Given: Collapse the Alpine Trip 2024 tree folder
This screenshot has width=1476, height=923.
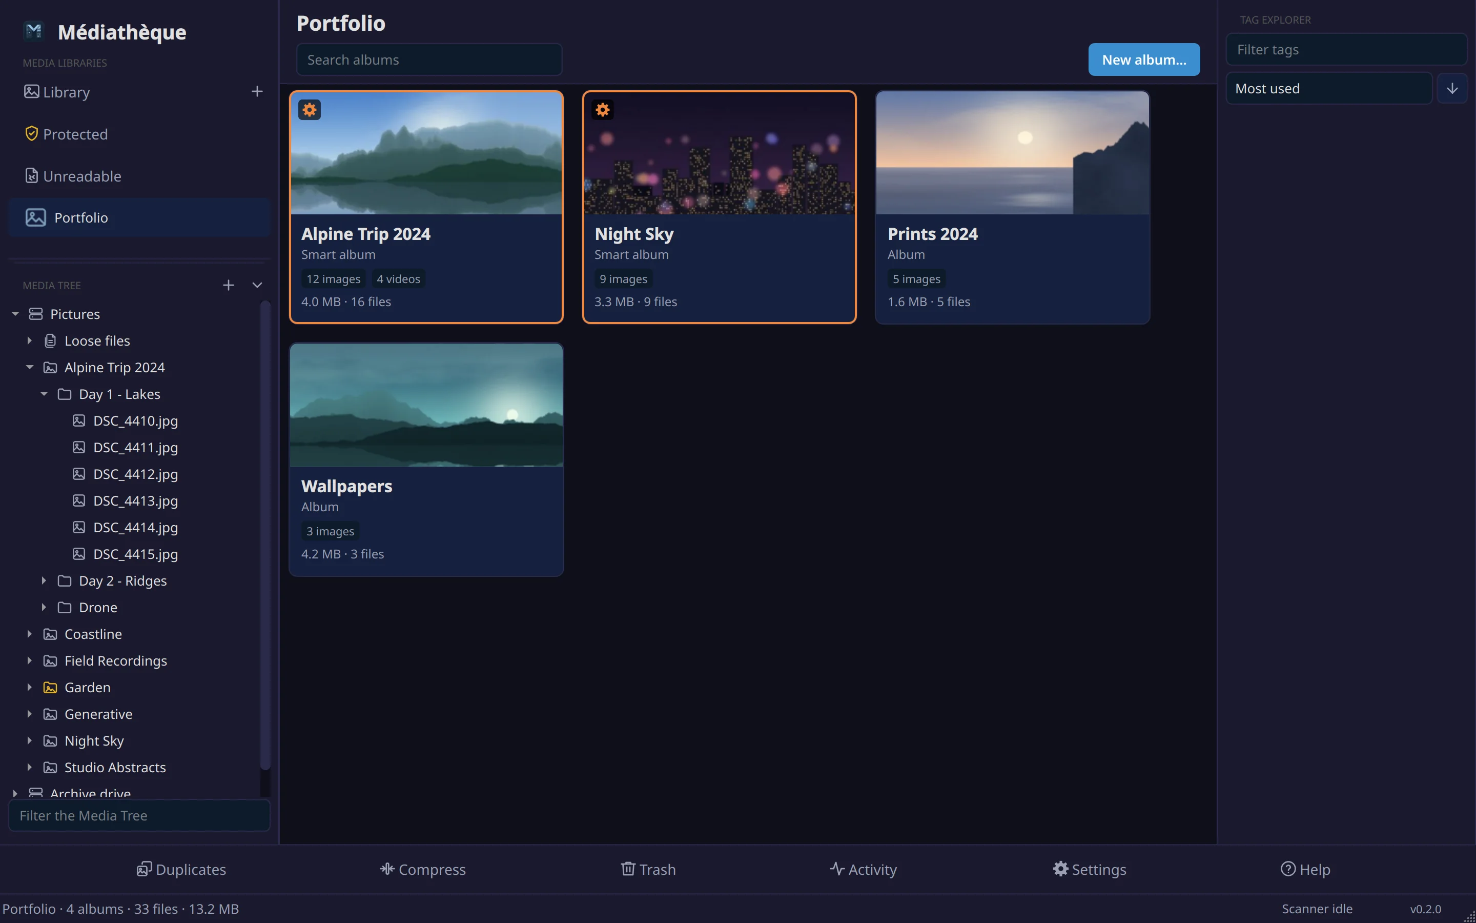Looking at the screenshot, I should (x=29, y=367).
